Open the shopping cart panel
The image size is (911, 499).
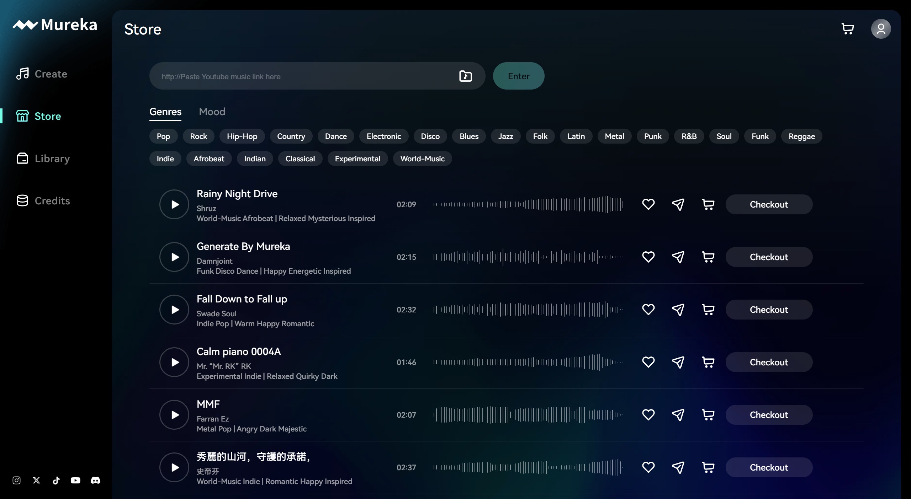[848, 28]
